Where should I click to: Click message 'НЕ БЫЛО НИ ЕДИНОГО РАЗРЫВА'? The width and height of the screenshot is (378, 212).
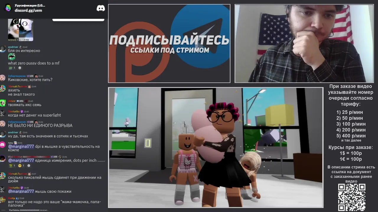[40, 125]
